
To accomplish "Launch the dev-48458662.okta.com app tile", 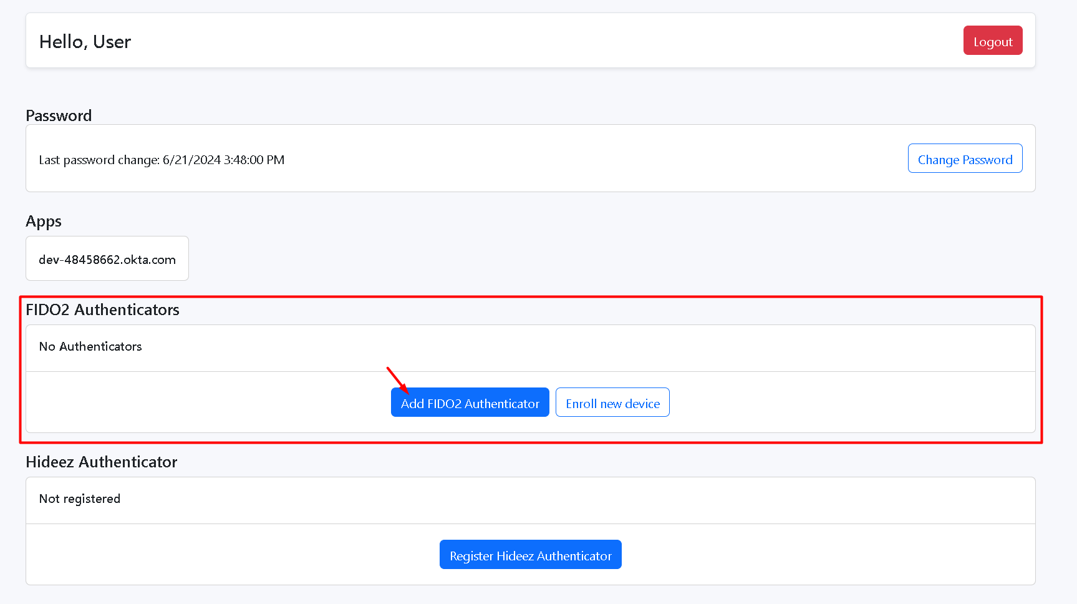I will click(x=107, y=260).
